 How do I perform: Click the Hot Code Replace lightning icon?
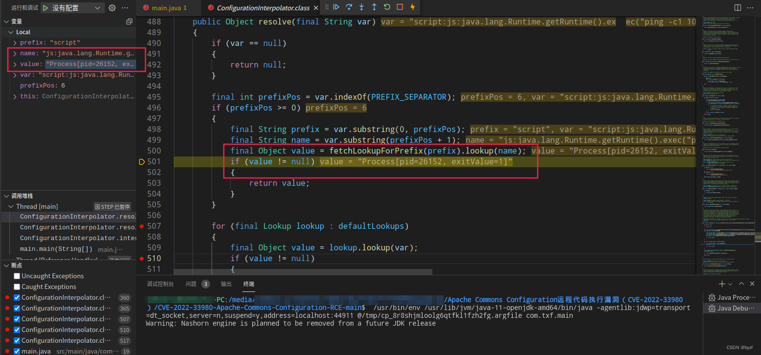(x=412, y=7)
